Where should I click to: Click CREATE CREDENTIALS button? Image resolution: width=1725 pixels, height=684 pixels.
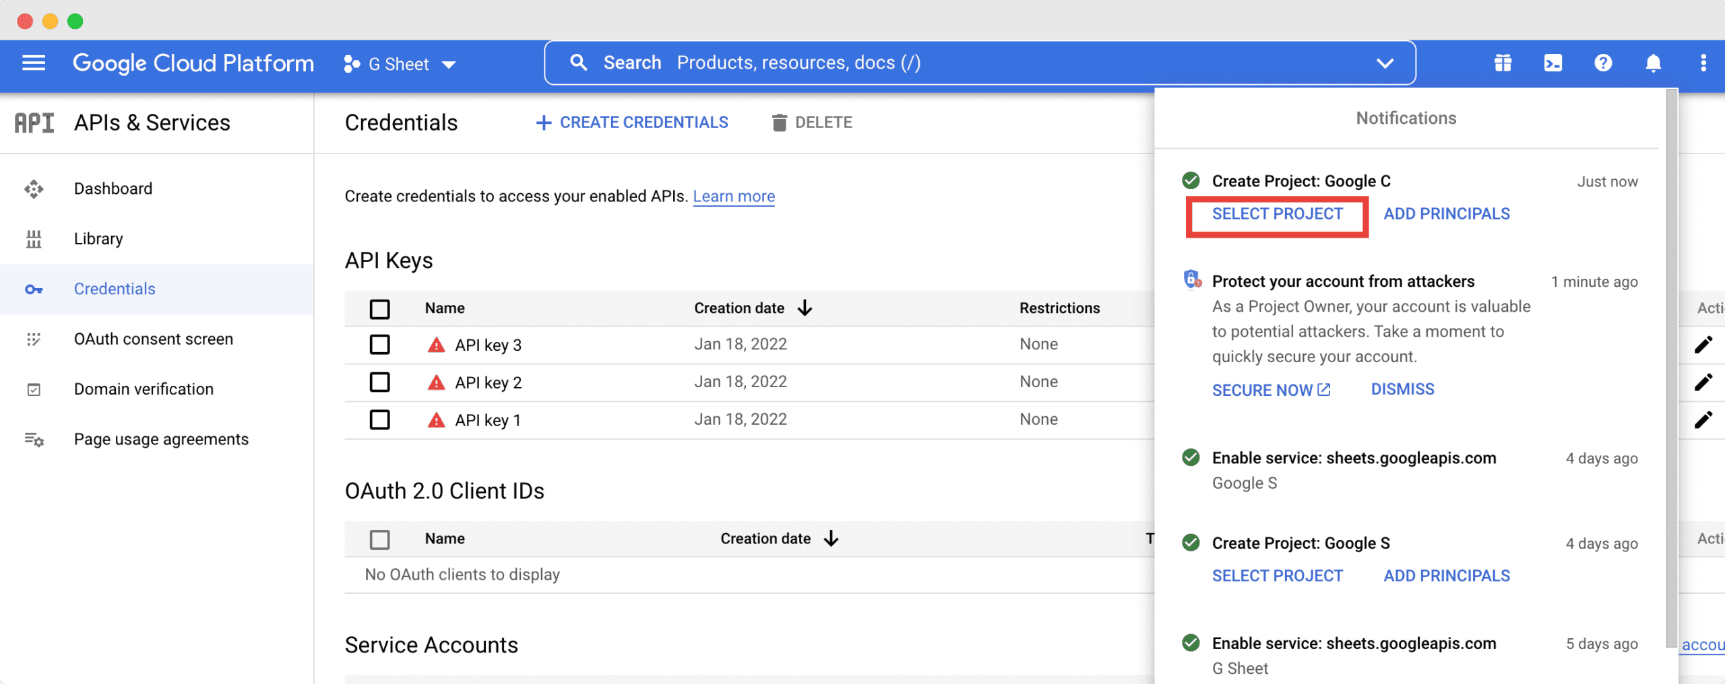tap(632, 123)
